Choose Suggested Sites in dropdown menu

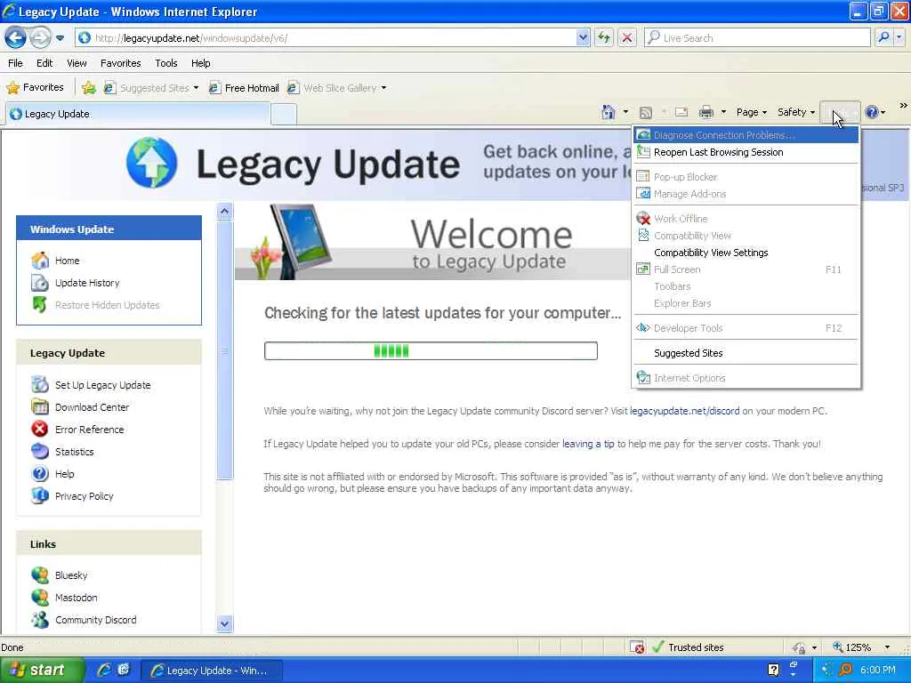[x=746, y=353]
